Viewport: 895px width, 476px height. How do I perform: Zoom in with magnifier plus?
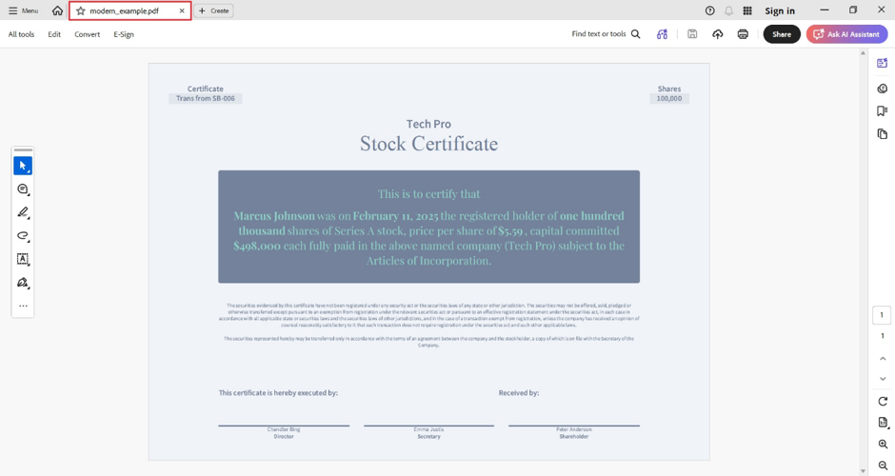[x=883, y=444]
